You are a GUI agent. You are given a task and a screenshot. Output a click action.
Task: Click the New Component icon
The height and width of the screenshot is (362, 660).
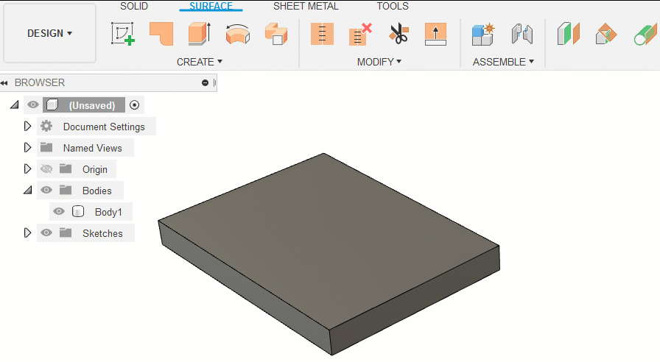tap(482, 34)
